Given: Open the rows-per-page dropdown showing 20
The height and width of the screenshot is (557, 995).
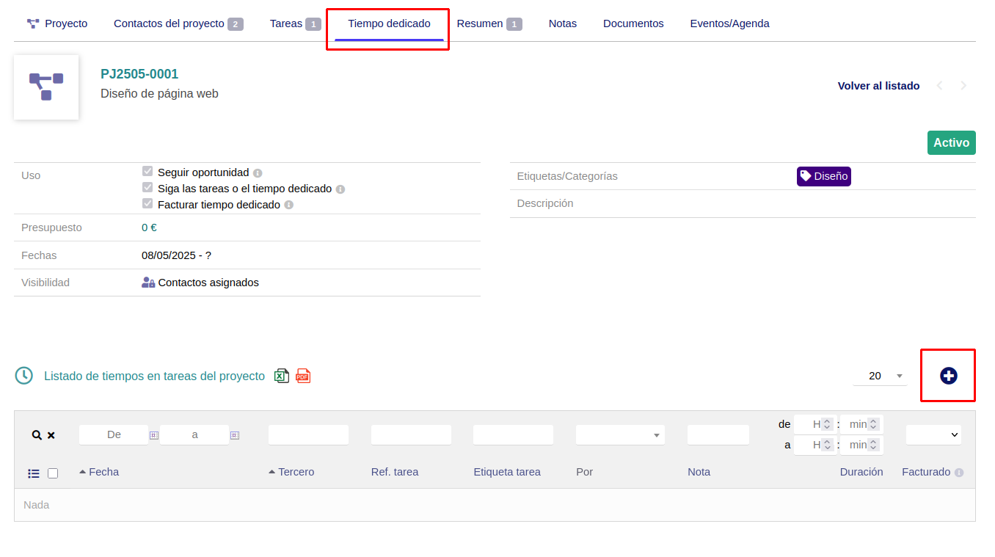Looking at the screenshot, I should point(880,376).
